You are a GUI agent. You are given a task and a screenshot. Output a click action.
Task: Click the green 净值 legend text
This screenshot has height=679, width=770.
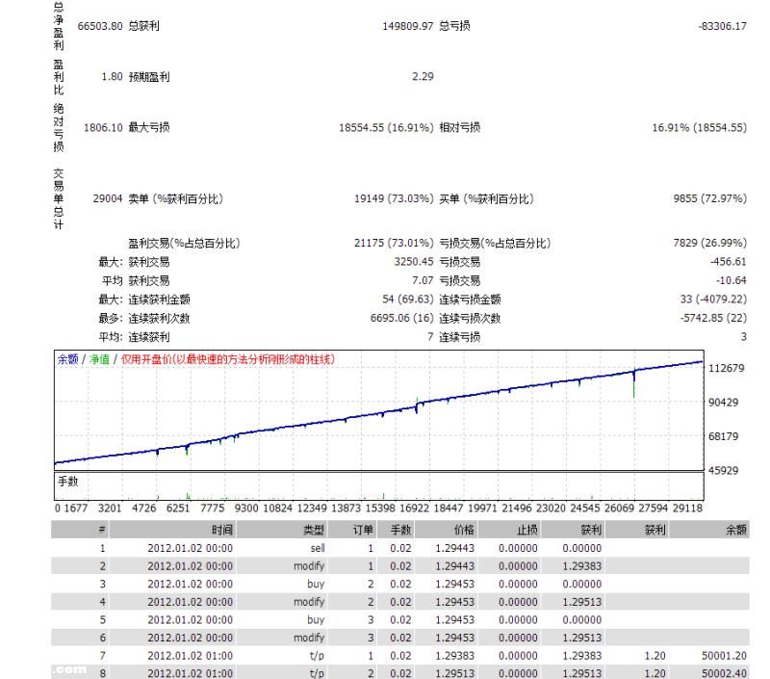click(99, 359)
